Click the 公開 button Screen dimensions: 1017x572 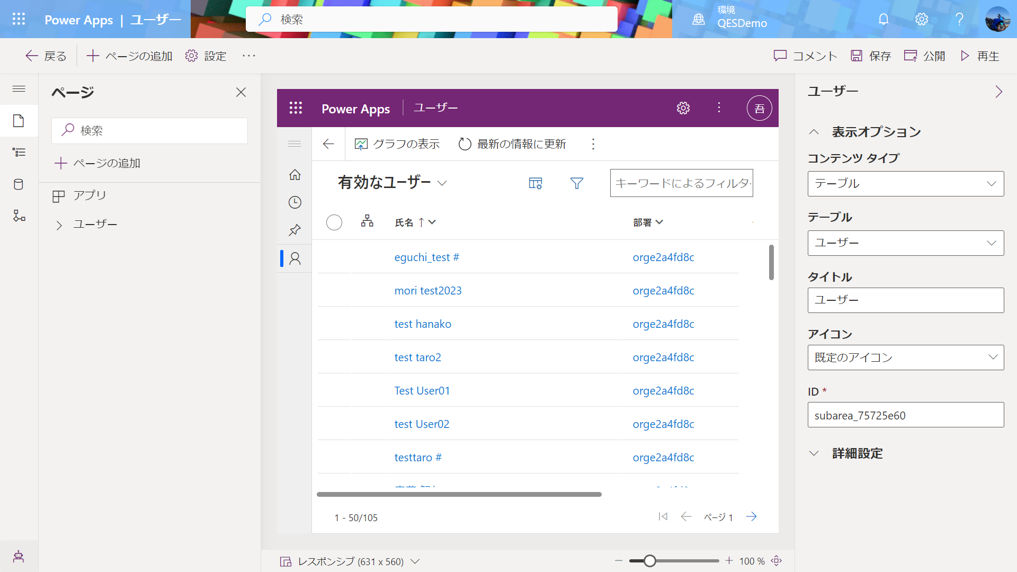pos(925,56)
